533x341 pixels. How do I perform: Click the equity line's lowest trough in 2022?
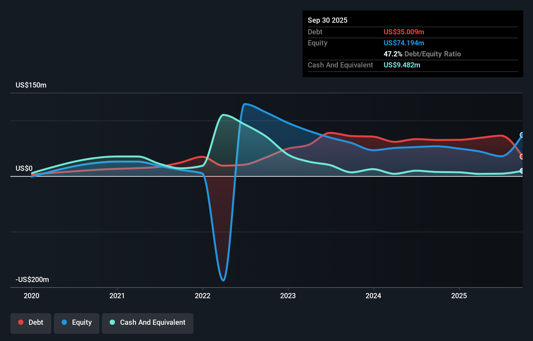tap(223, 280)
